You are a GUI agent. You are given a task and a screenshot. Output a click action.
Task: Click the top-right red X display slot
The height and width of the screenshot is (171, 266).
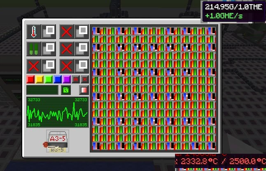tap(67, 32)
